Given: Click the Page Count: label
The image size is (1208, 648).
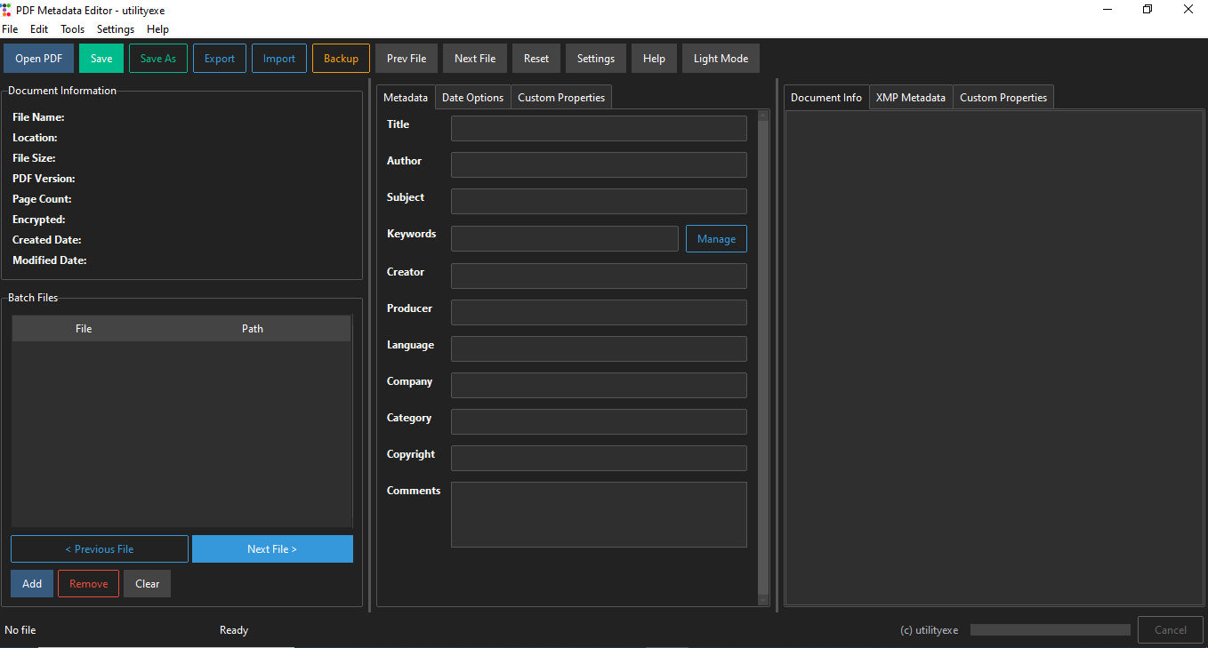Looking at the screenshot, I should pos(42,199).
